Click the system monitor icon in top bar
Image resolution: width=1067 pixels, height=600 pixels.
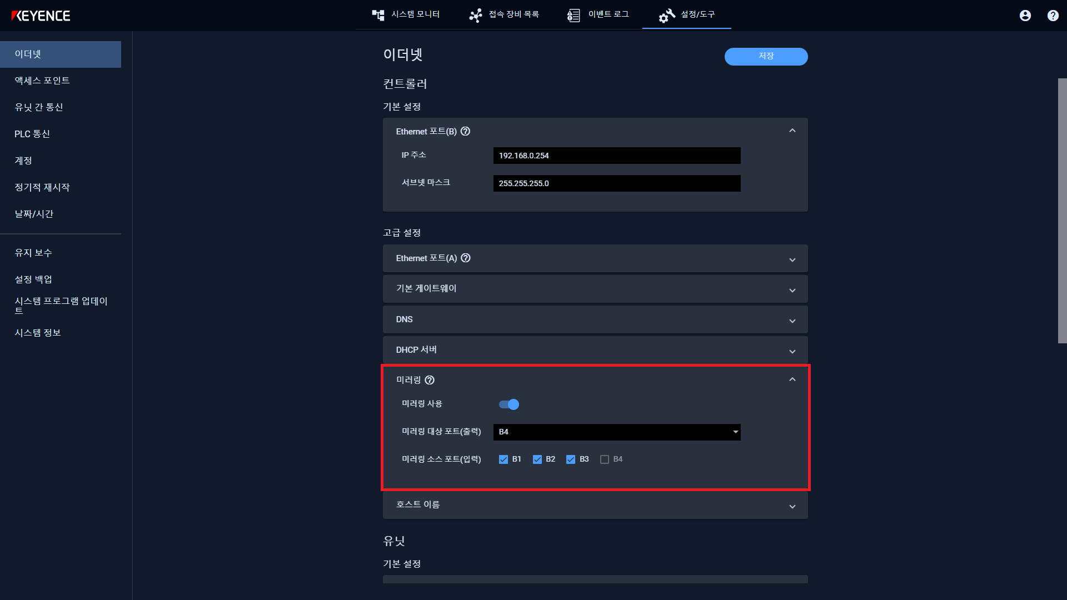click(x=378, y=15)
